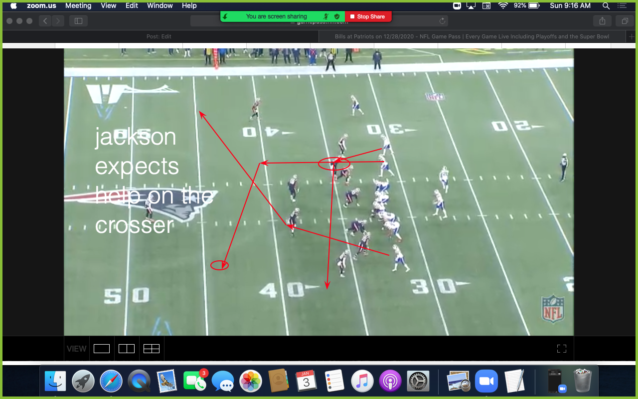Viewport: 638px width, 399px height.
Task: Collapse the sharing bar with the green arrow
Action: pos(225,16)
